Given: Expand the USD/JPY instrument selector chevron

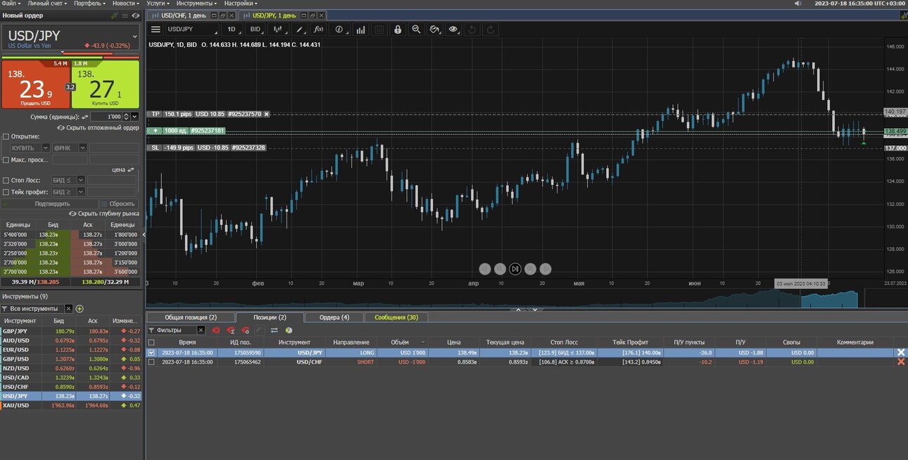Looking at the screenshot, I should pos(135,35).
